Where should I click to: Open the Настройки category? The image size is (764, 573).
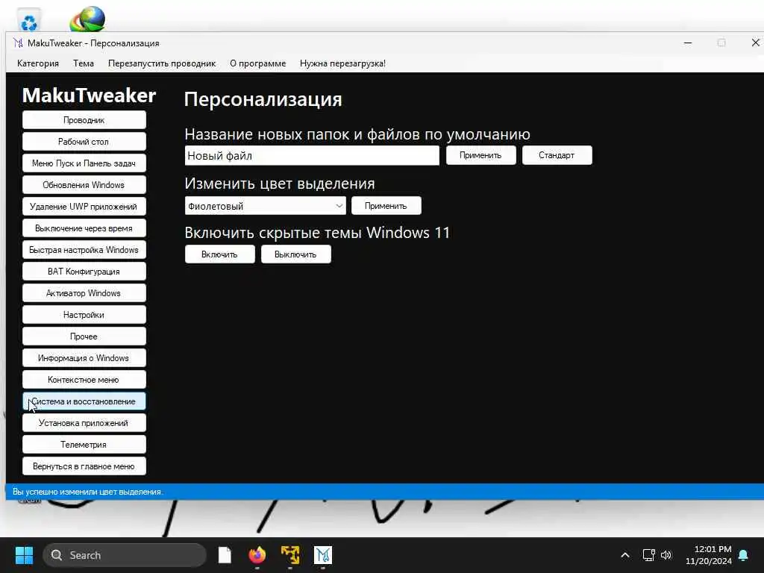click(x=84, y=315)
